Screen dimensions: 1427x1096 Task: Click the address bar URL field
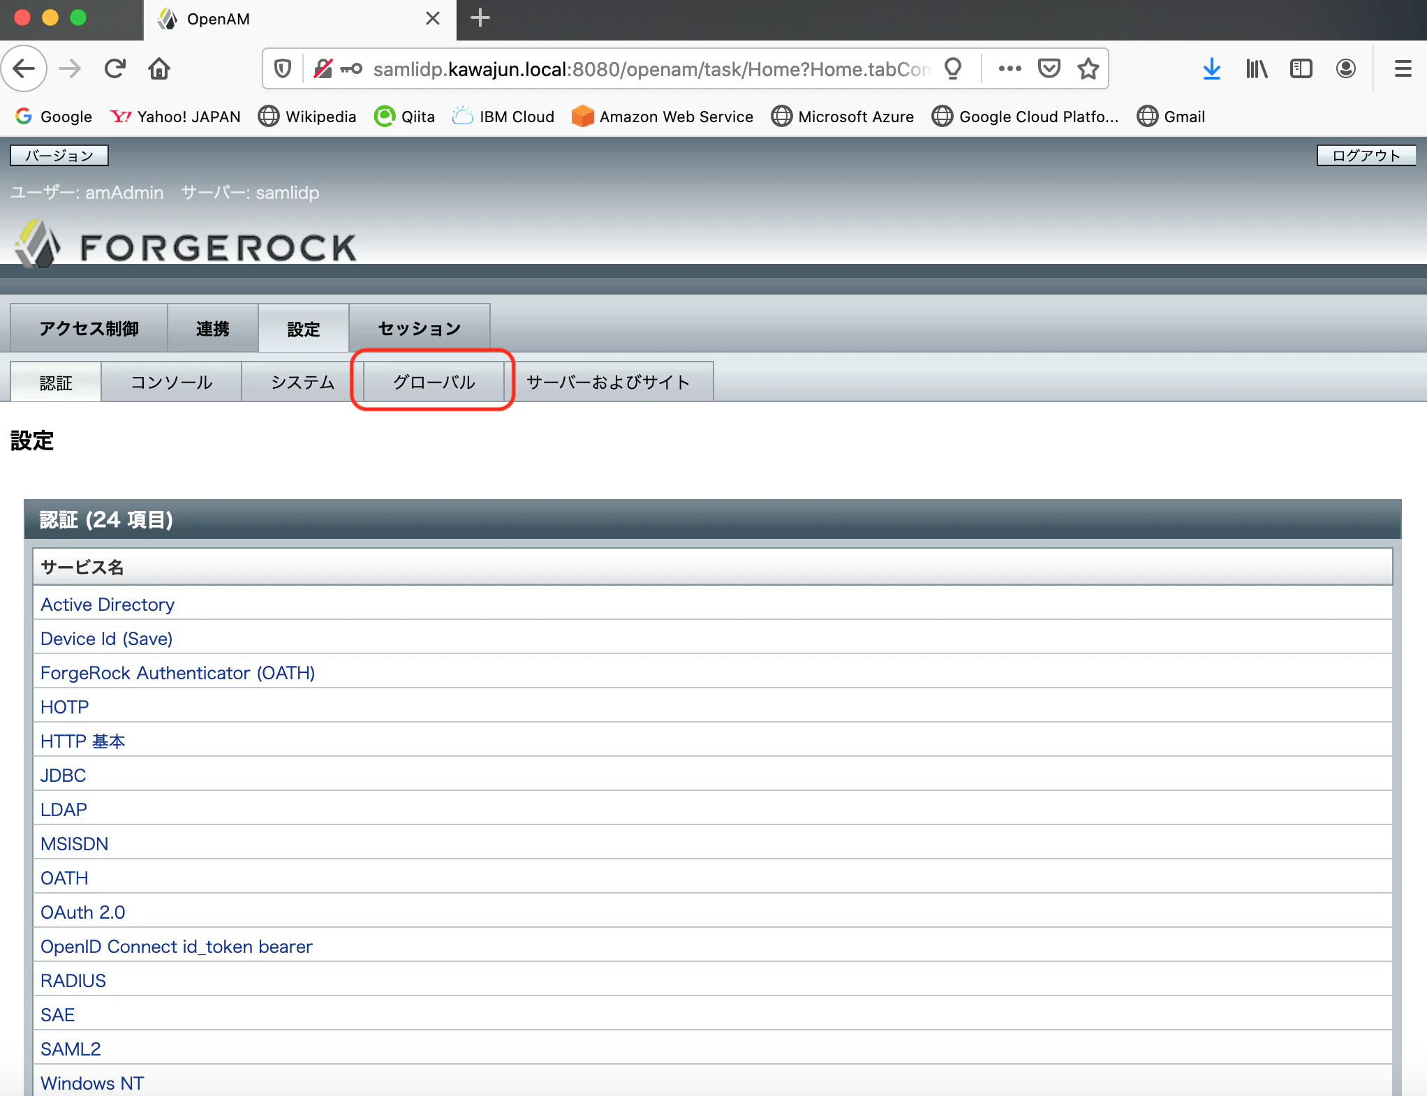click(651, 69)
